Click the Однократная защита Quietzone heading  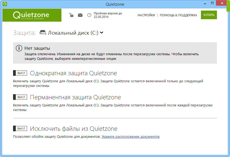pos(73,73)
